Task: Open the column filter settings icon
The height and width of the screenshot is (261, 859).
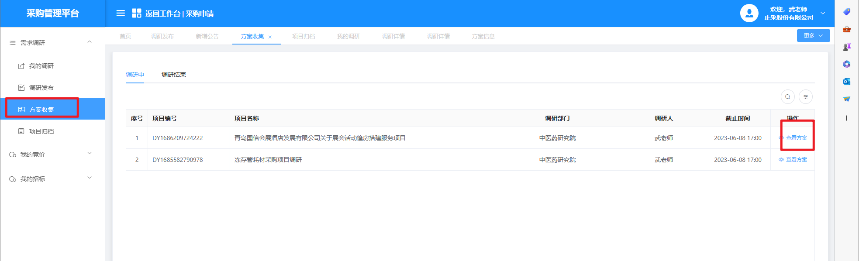Action: [805, 97]
